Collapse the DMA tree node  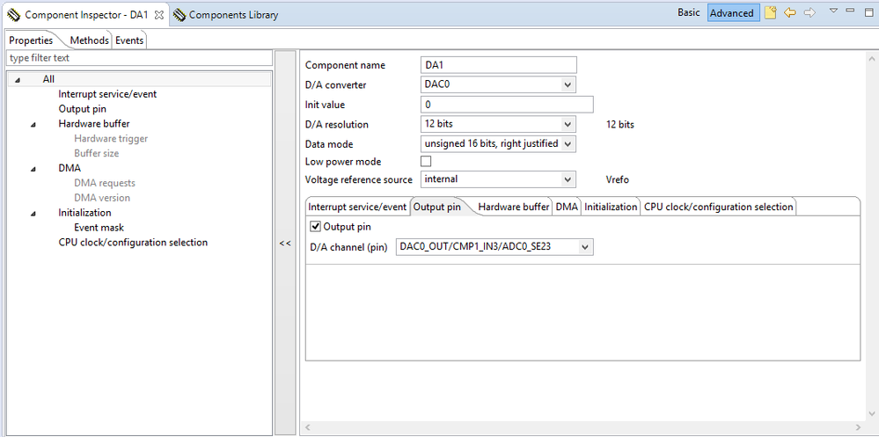[33, 169]
